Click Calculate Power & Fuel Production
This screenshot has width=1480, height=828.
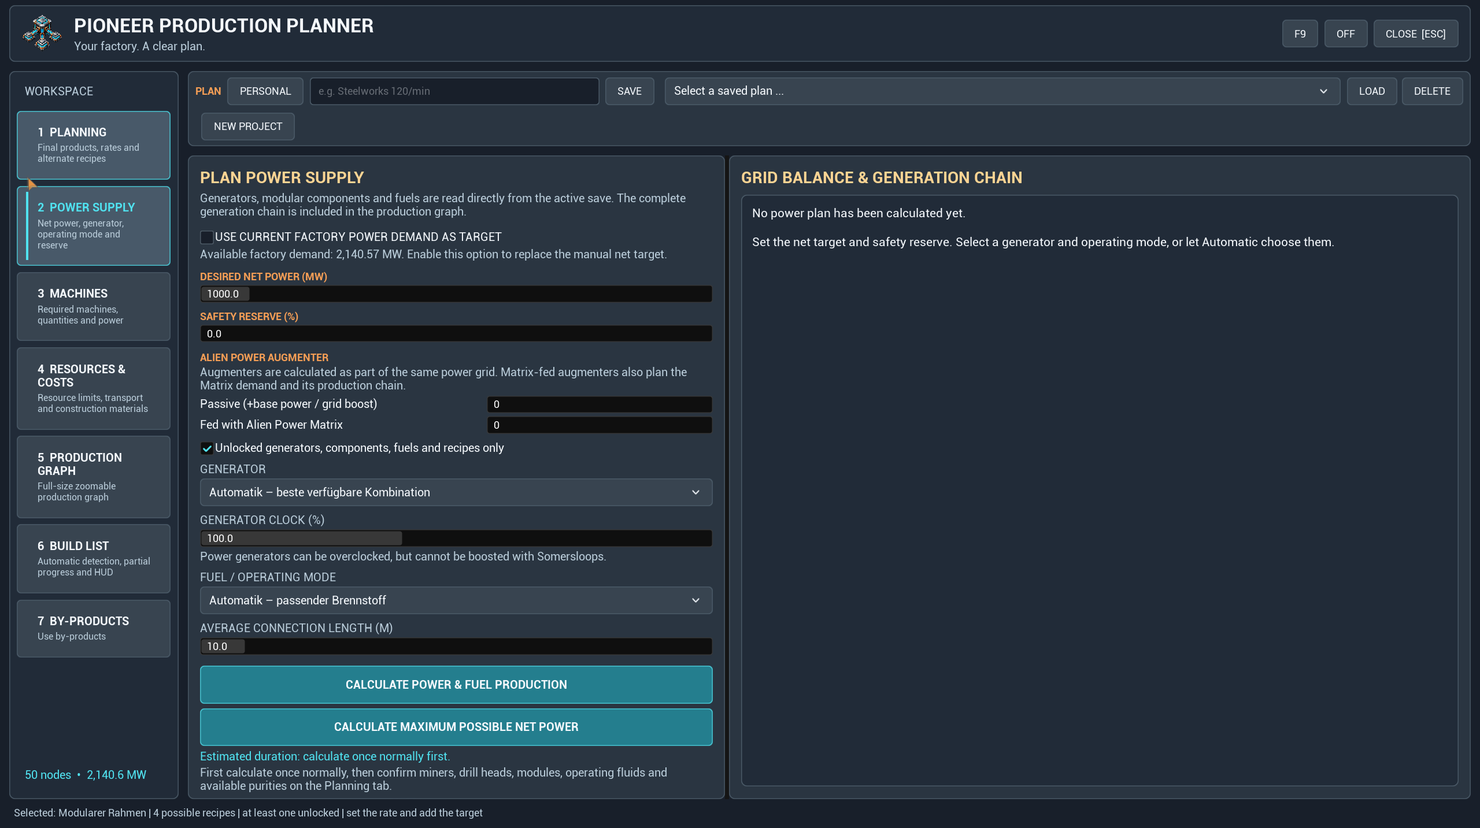(456, 684)
